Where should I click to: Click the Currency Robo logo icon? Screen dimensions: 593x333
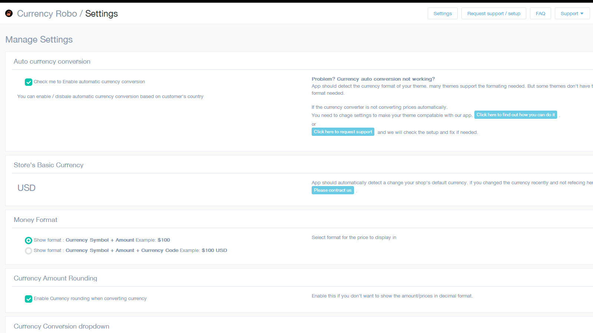click(x=9, y=13)
